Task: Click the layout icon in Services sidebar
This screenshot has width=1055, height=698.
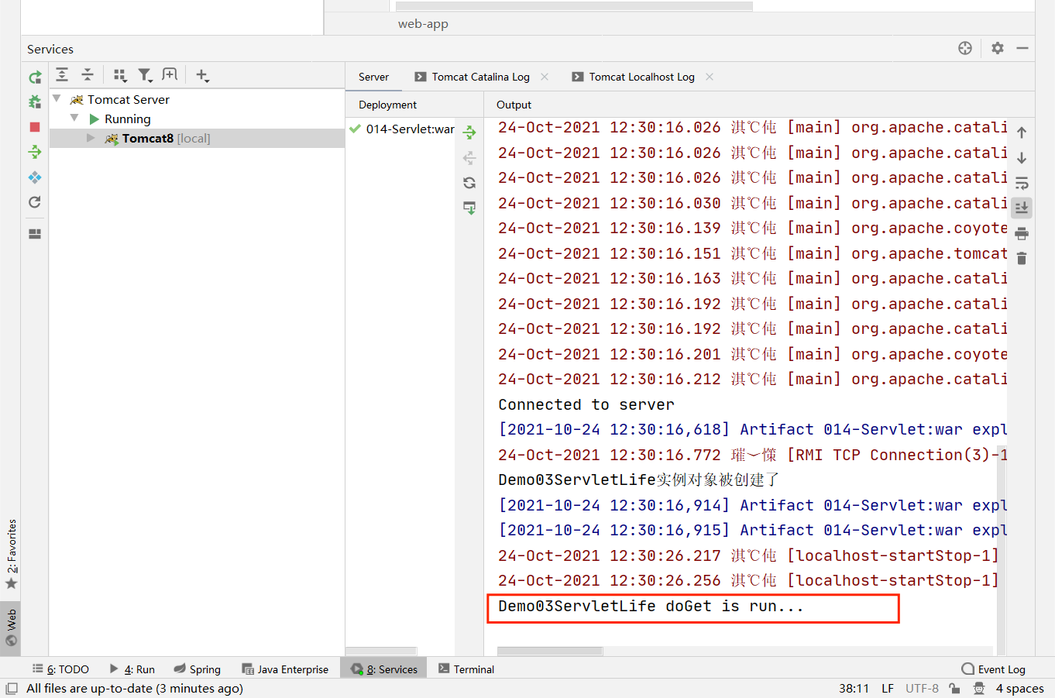Action: [35, 234]
